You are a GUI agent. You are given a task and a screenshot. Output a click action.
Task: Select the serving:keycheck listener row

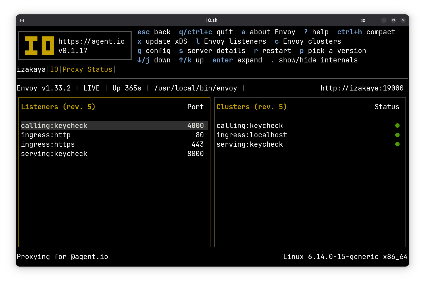[114, 153]
